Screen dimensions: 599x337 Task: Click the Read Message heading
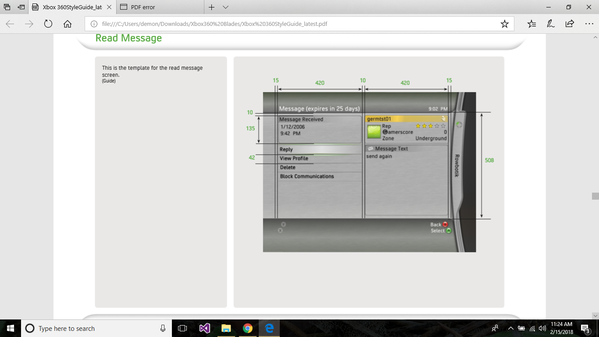click(x=128, y=38)
